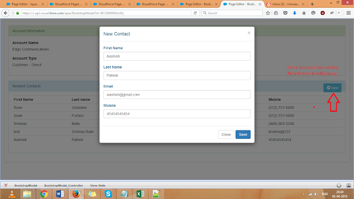Select the 'krishna@123' mobile cell

279,132
